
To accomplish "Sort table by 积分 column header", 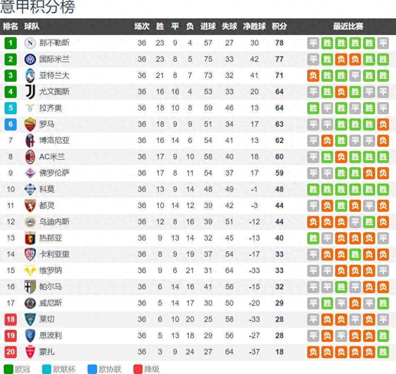I will (279, 26).
